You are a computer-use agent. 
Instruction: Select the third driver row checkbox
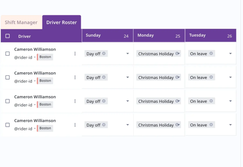(x=8, y=101)
